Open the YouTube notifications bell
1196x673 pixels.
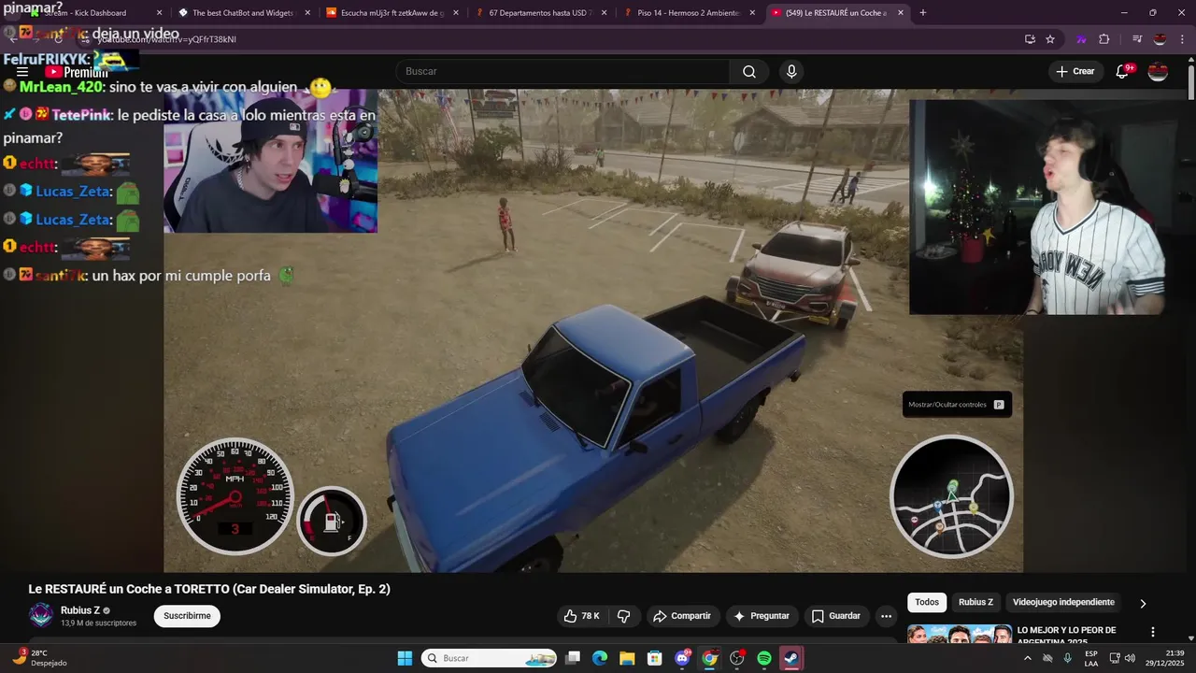pos(1123,72)
